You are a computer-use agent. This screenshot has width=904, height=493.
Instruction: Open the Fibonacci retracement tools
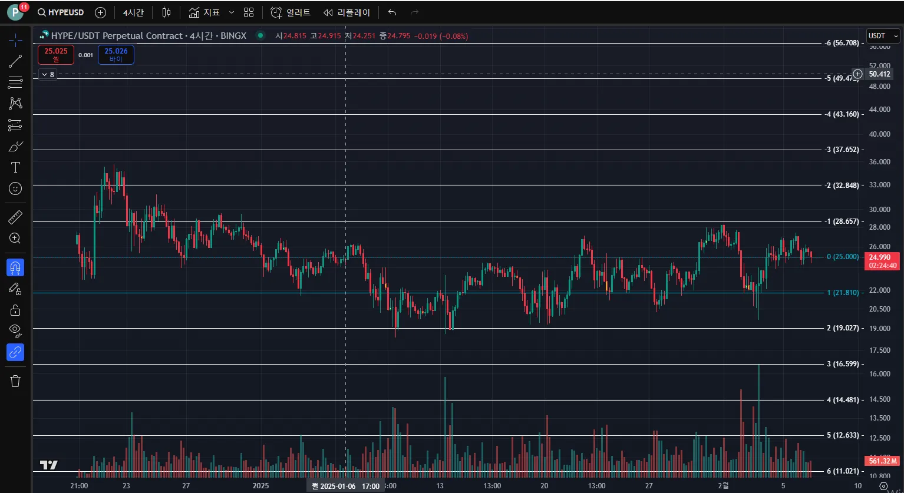[15, 82]
